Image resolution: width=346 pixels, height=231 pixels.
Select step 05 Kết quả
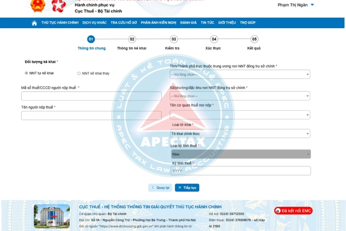pos(254,39)
